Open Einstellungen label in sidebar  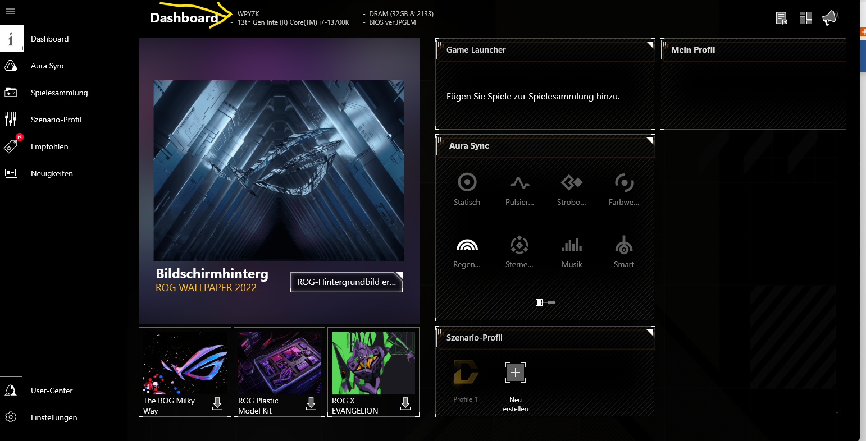point(54,417)
